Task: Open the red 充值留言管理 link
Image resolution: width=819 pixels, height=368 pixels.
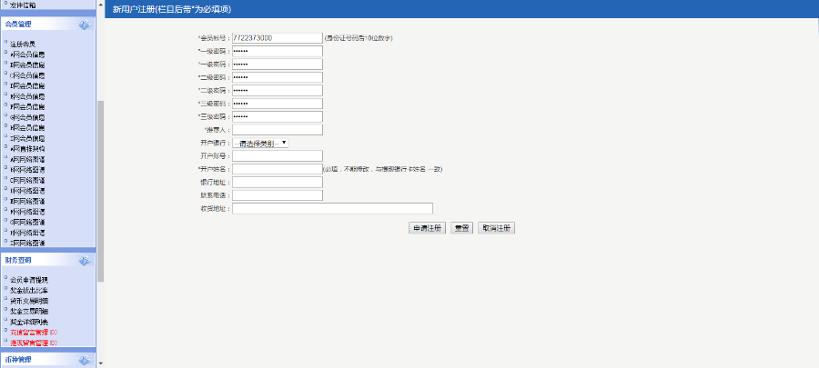Action: 34,332
